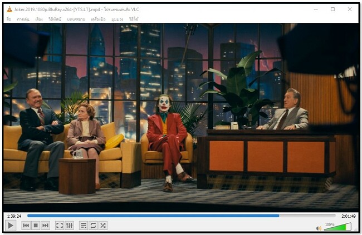Toggle random shuffle playback
362x235 pixels.
click(x=103, y=226)
